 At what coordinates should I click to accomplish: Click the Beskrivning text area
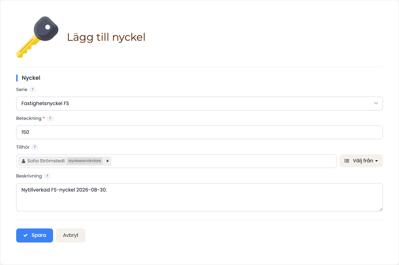tap(199, 198)
